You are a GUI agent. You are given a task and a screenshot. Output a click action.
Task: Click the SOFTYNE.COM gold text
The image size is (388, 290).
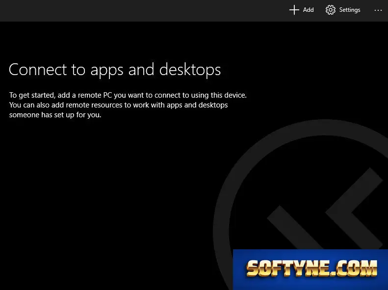click(x=312, y=268)
